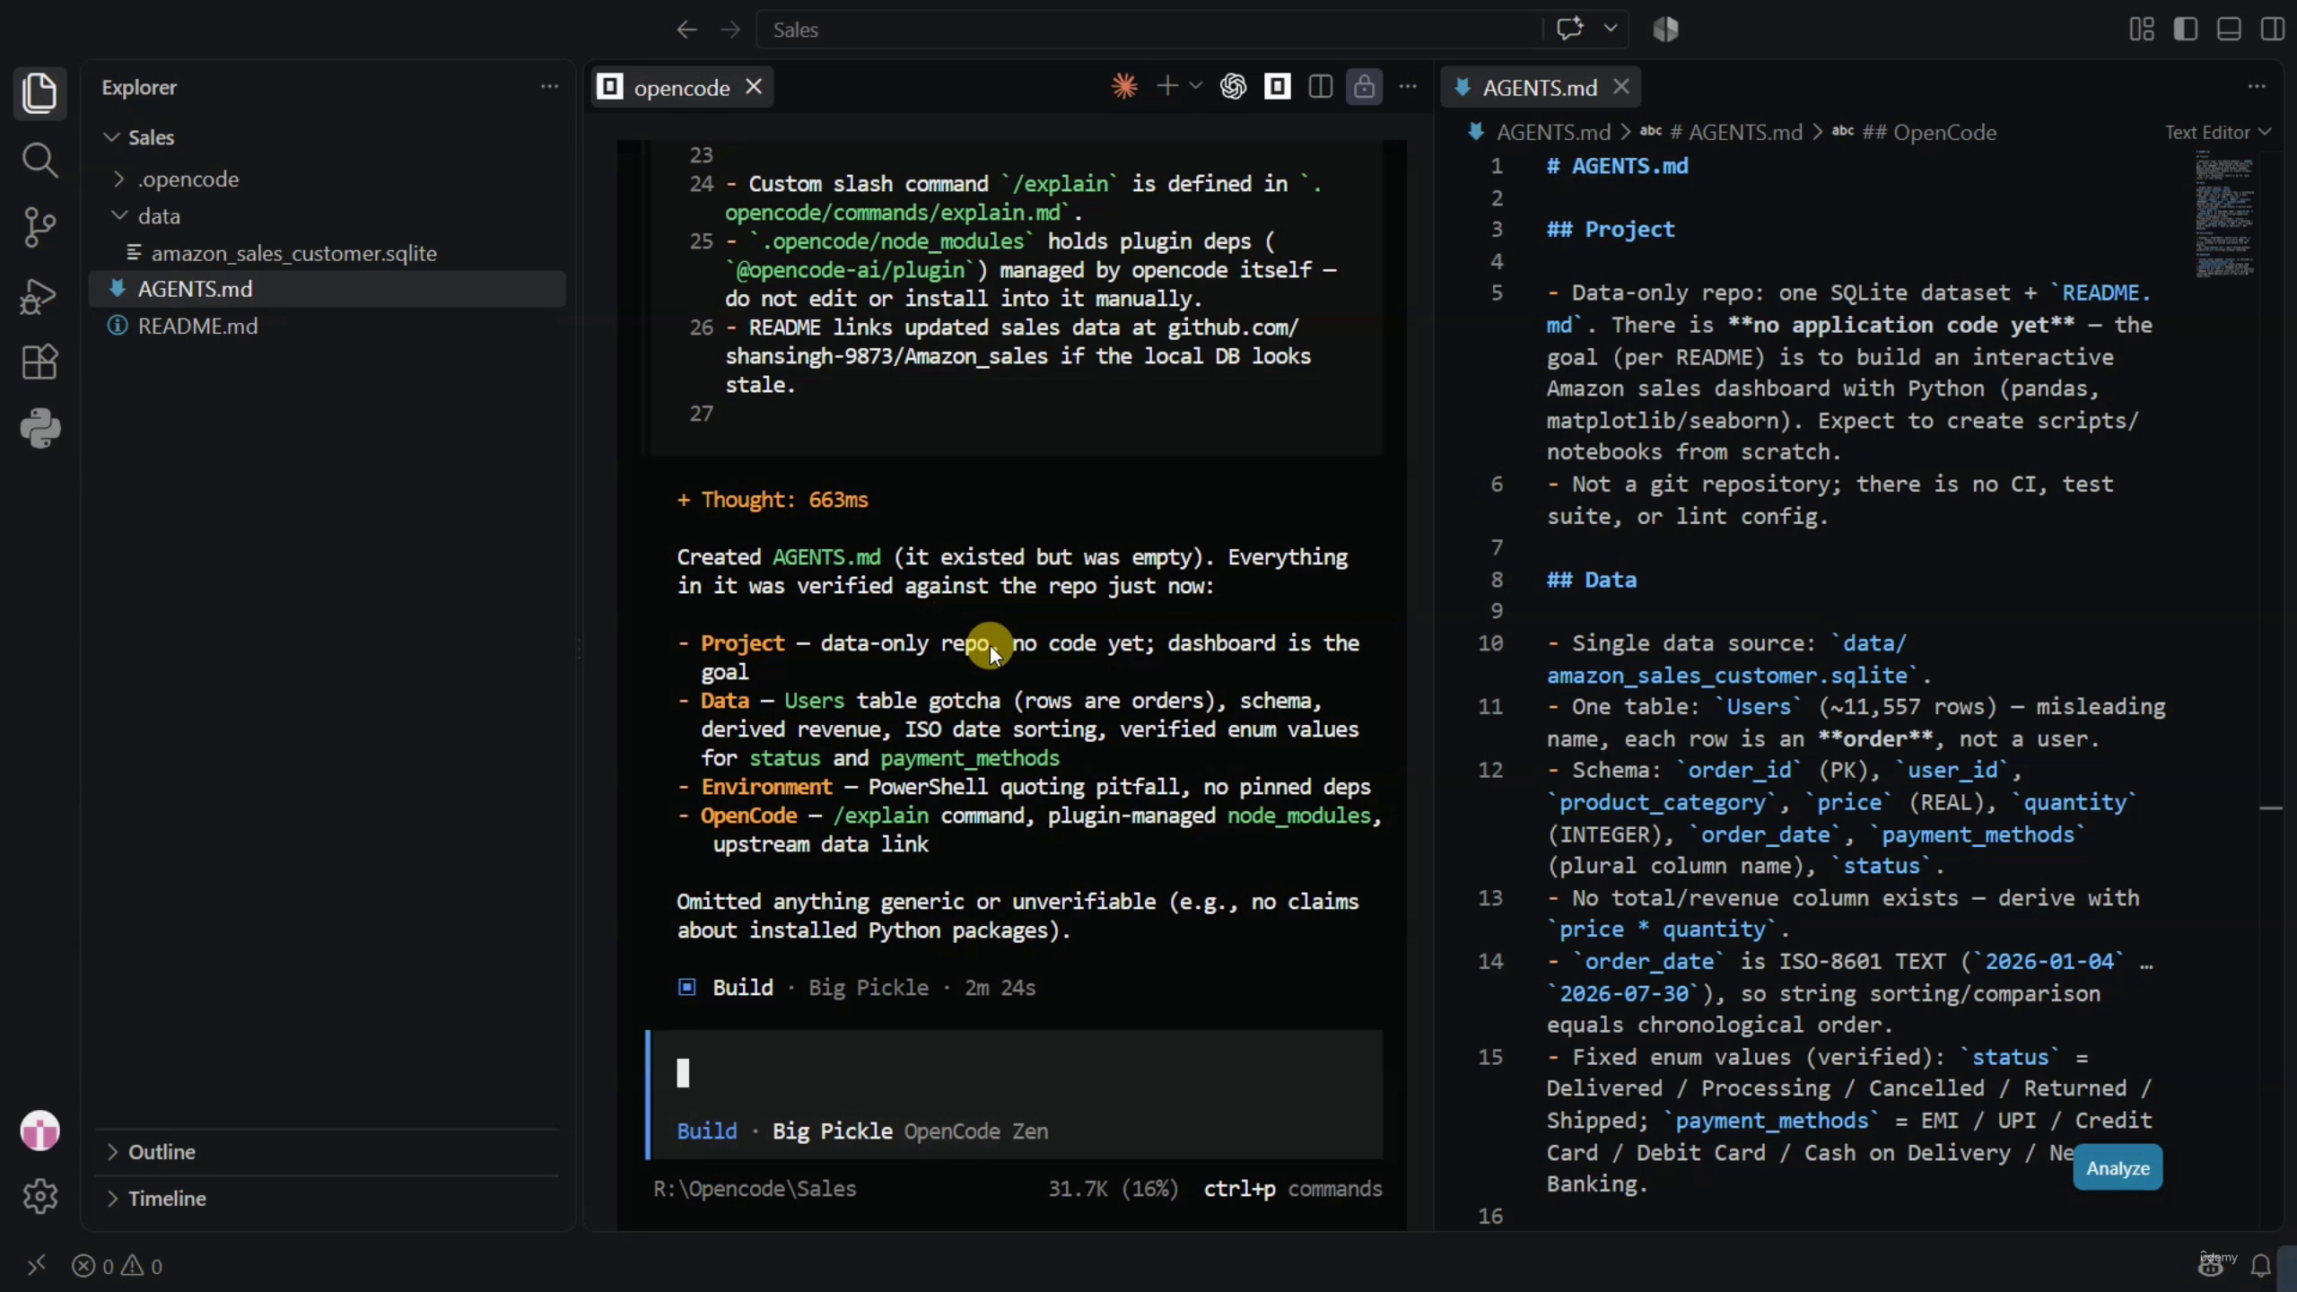The image size is (2297, 1292).
Task: Customize layout icon in title bar
Action: (x=2142, y=29)
